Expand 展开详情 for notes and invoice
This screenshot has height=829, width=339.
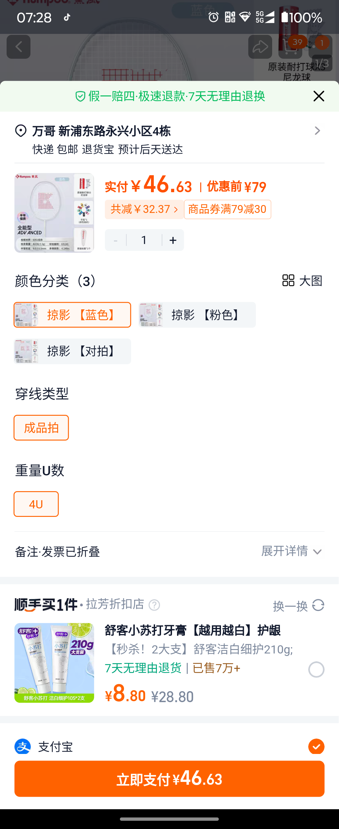291,551
